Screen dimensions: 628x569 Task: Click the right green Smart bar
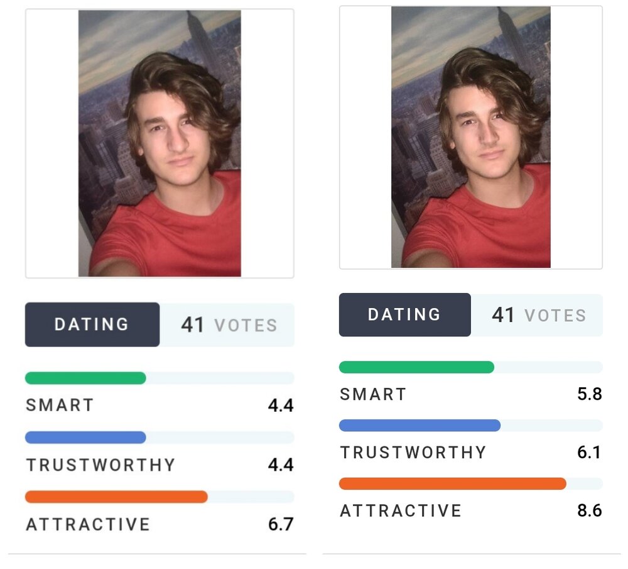(x=416, y=367)
